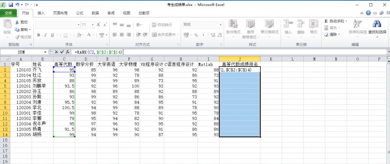Toggle align text right

(x=128, y=35)
